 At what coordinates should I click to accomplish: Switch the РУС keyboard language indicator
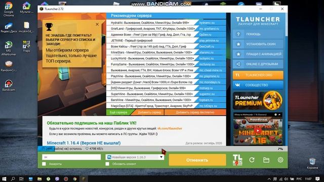point(299,179)
